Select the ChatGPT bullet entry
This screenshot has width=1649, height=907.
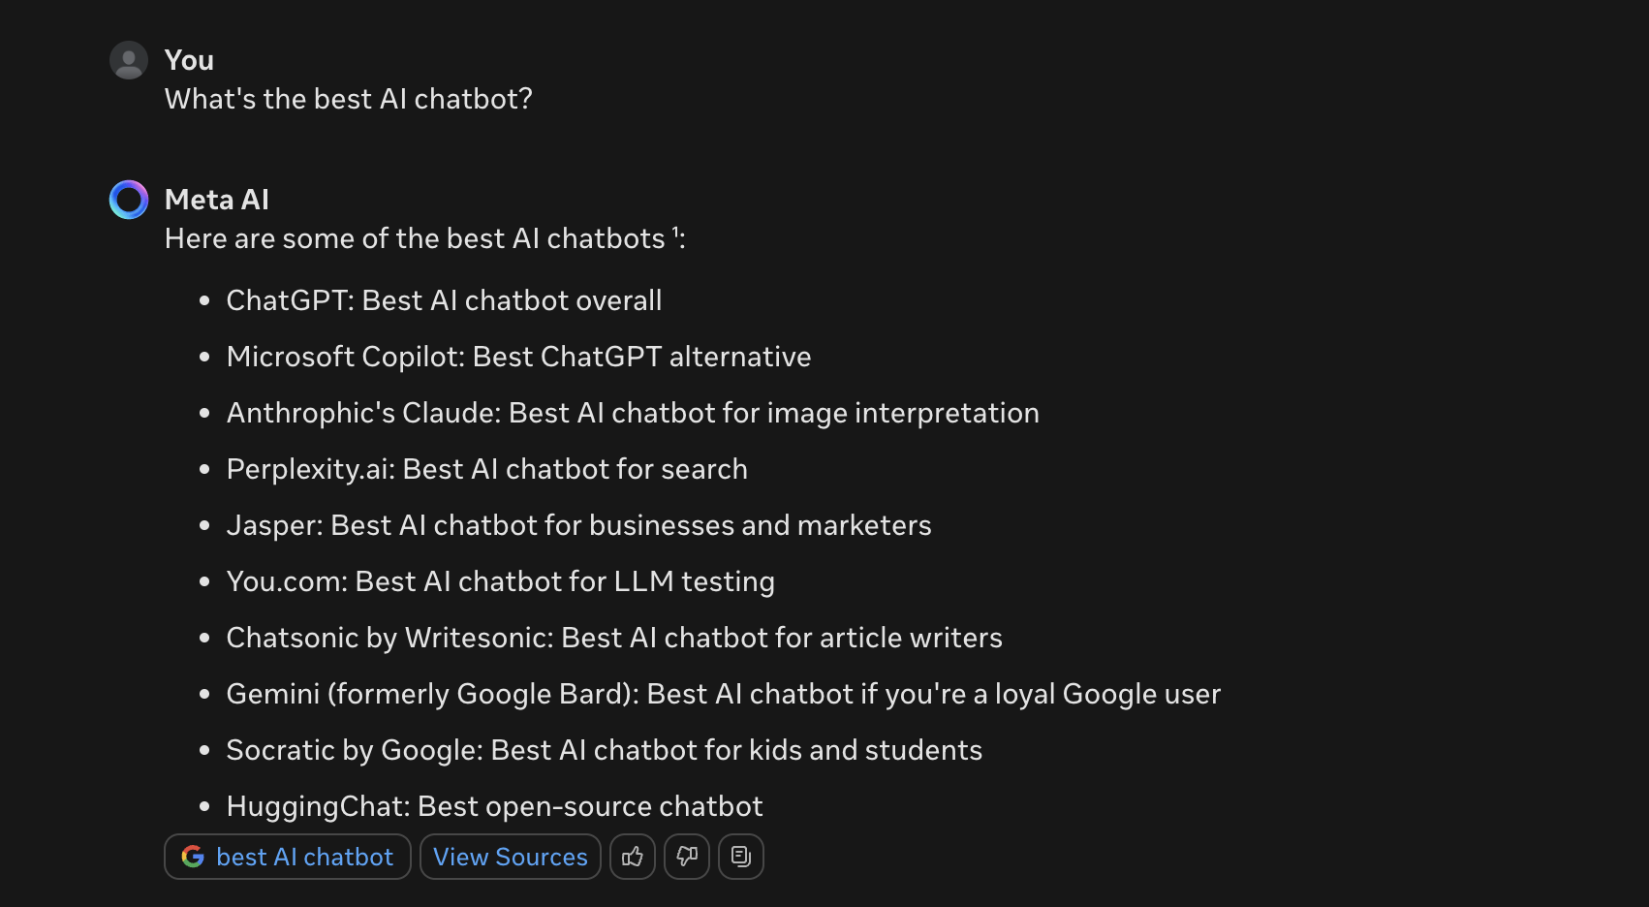pos(444,300)
